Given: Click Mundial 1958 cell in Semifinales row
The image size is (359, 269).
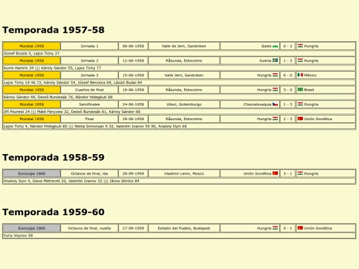Looking at the screenshot, I should [x=32, y=104].
